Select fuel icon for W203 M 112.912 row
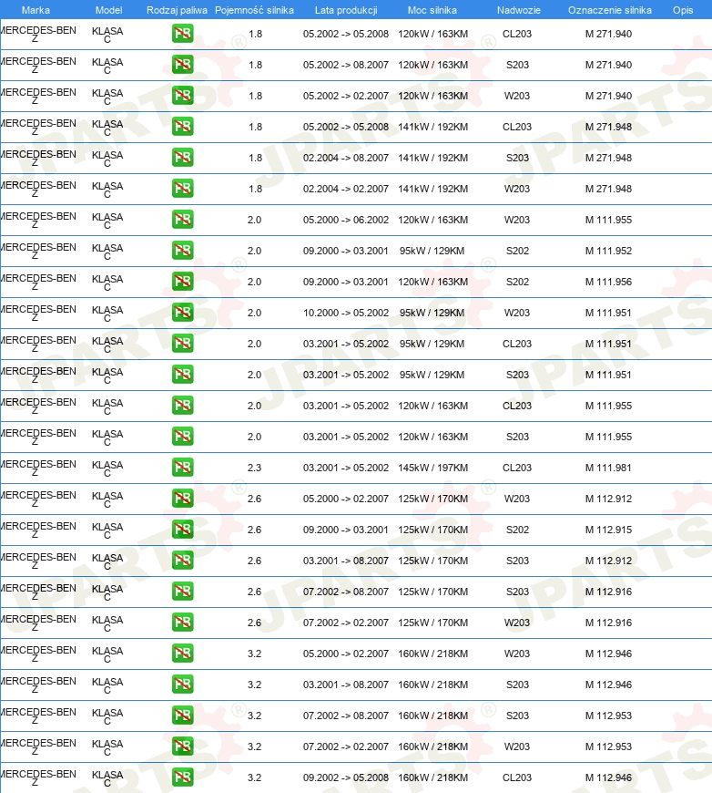This screenshot has height=793, width=712. [182, 499]
